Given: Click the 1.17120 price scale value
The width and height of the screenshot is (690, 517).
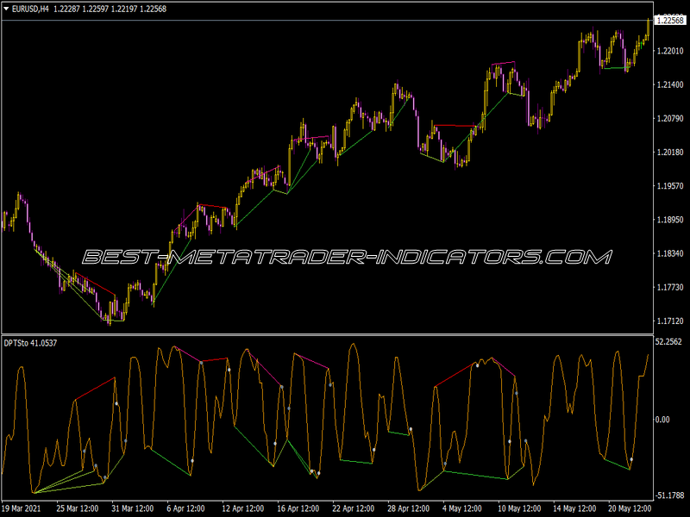Looking at the screenshot, I should tap(670, 321).
